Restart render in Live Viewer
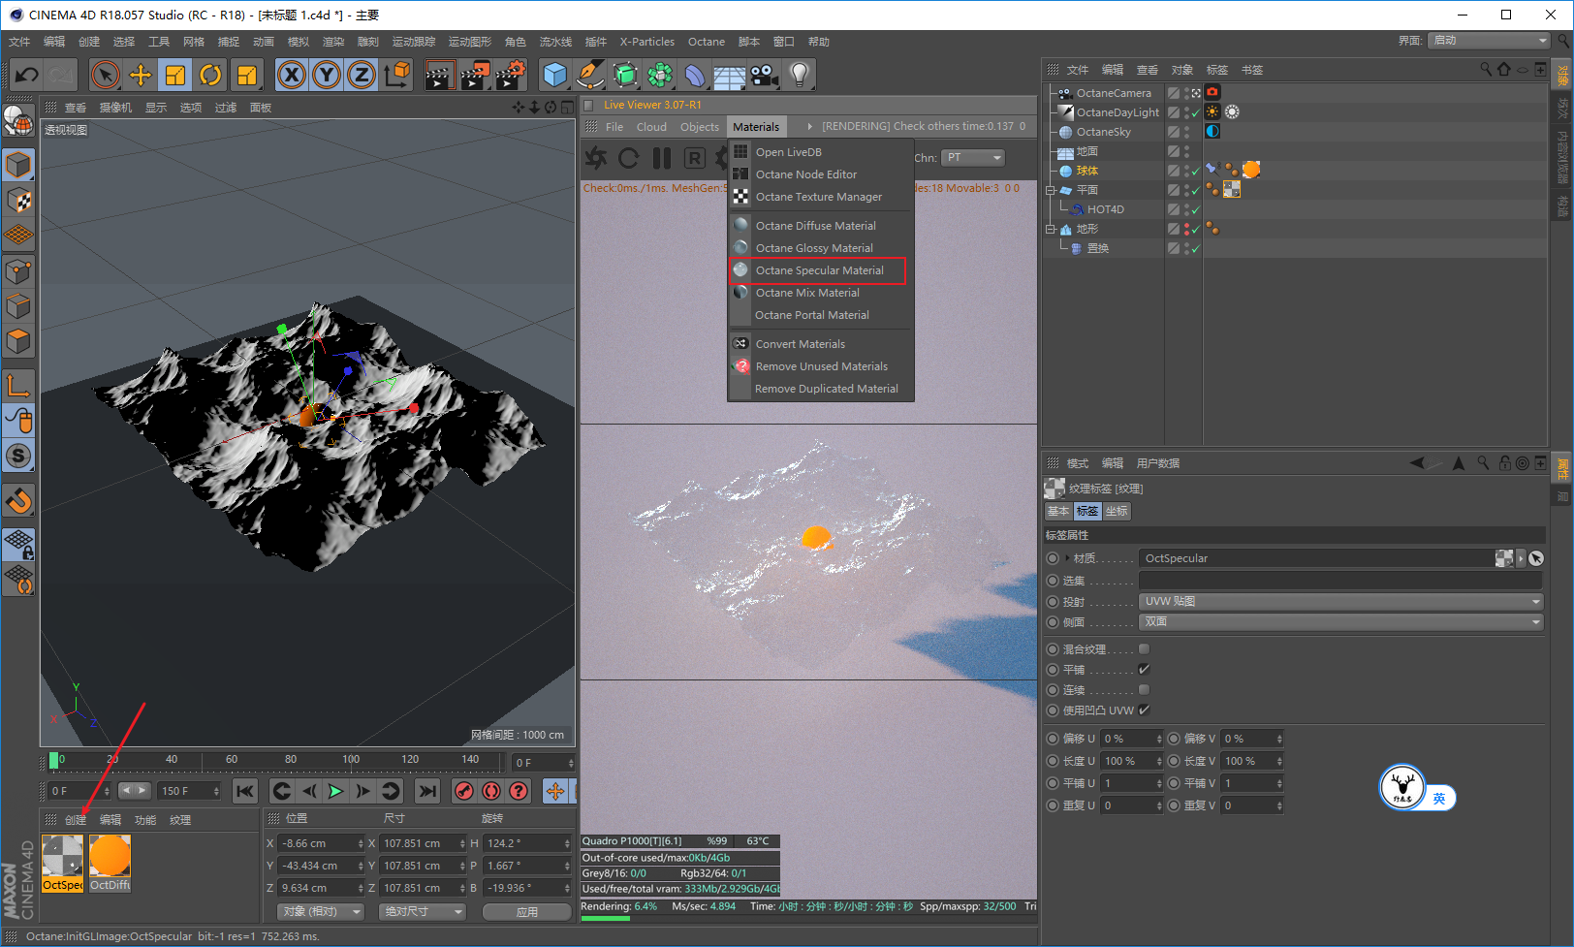 [x=629, y=158]
